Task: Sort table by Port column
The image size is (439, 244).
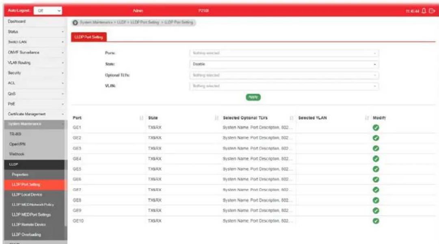Action: point(141,118)
